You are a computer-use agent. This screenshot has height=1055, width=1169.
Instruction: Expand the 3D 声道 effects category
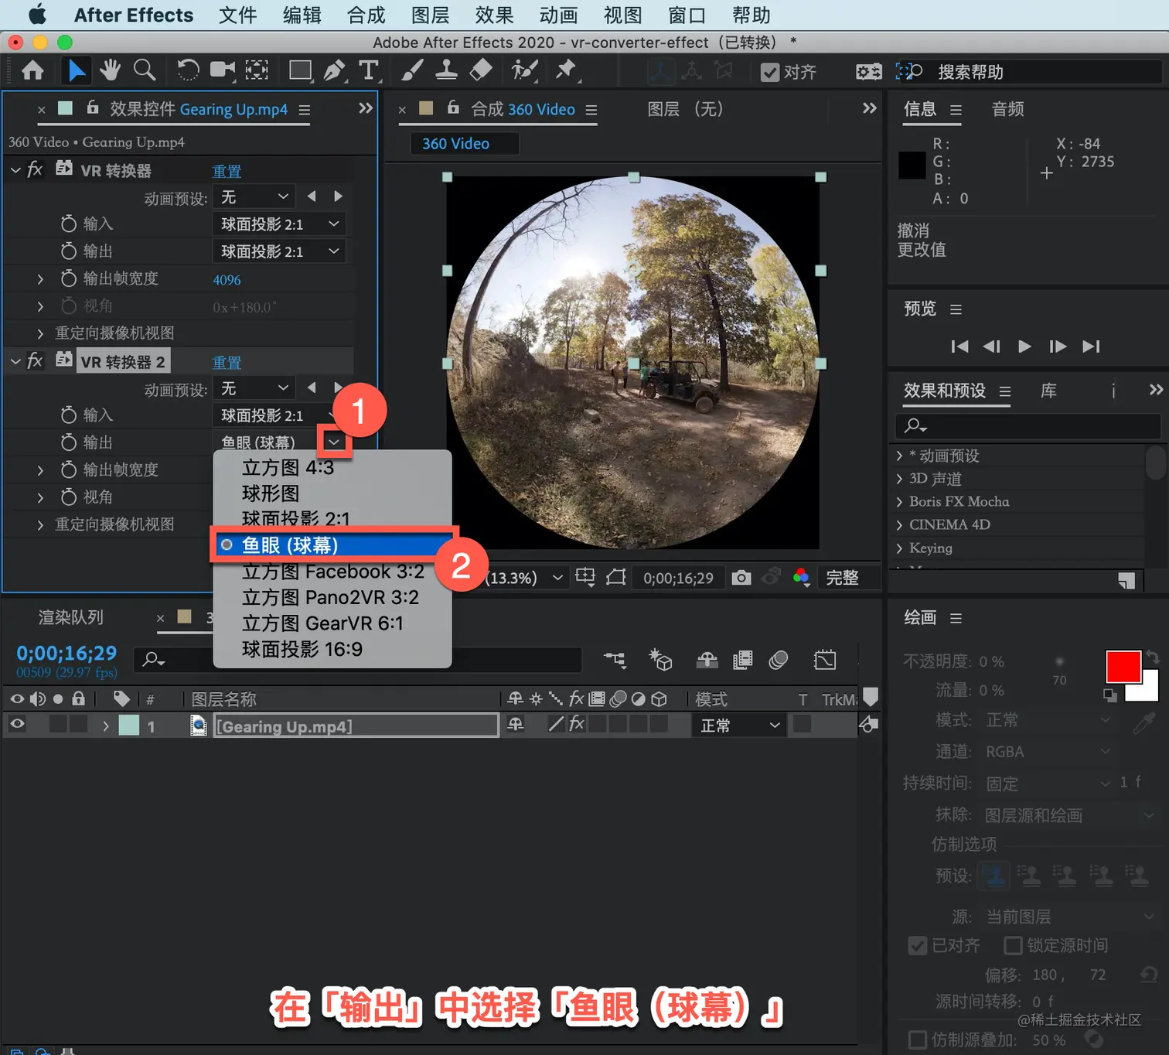899,479
